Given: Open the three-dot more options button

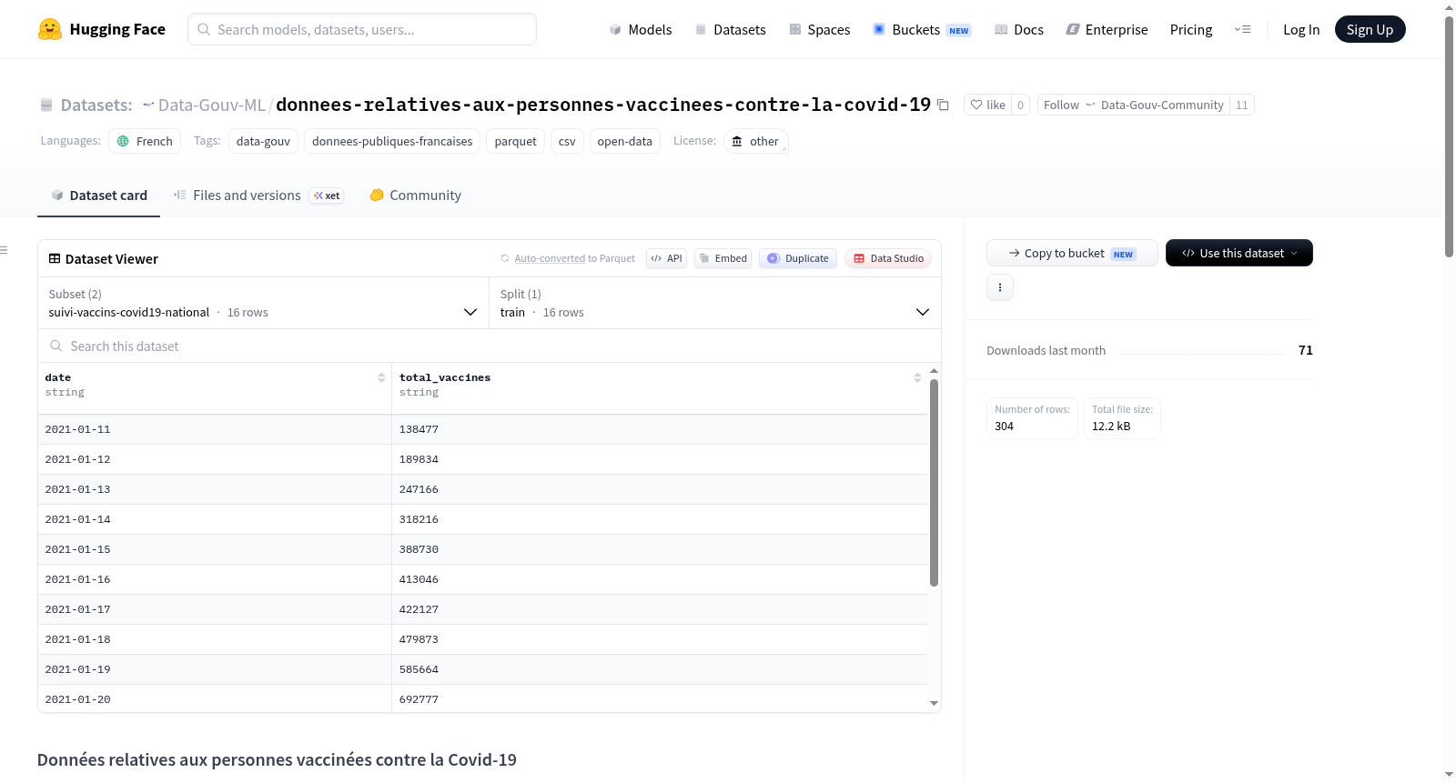Looking at the screenshot, I should (x=1000, y=287).
